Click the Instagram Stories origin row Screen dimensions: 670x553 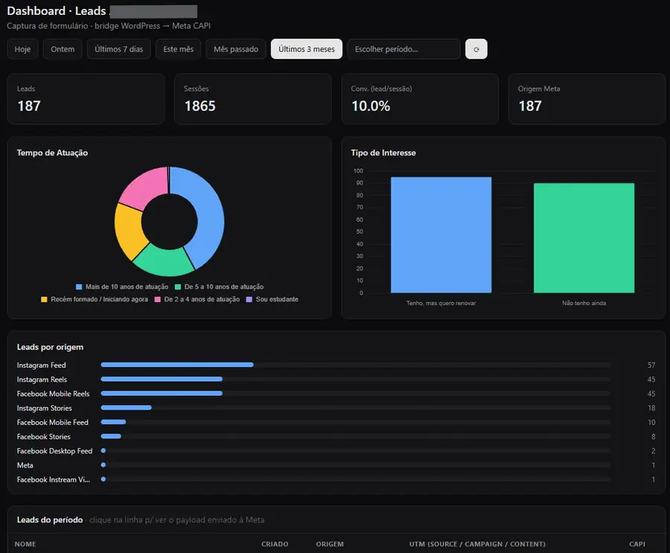336,408
